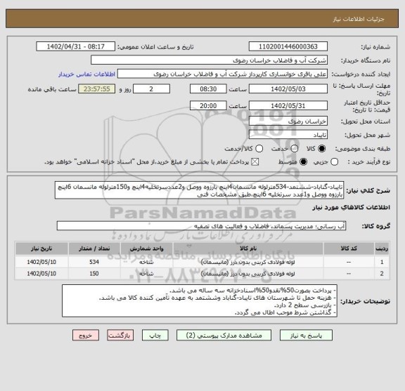The image size is (405, 391).
Task: Click the شهر محل تحویل field تایباد
Action: pos(288,135)
